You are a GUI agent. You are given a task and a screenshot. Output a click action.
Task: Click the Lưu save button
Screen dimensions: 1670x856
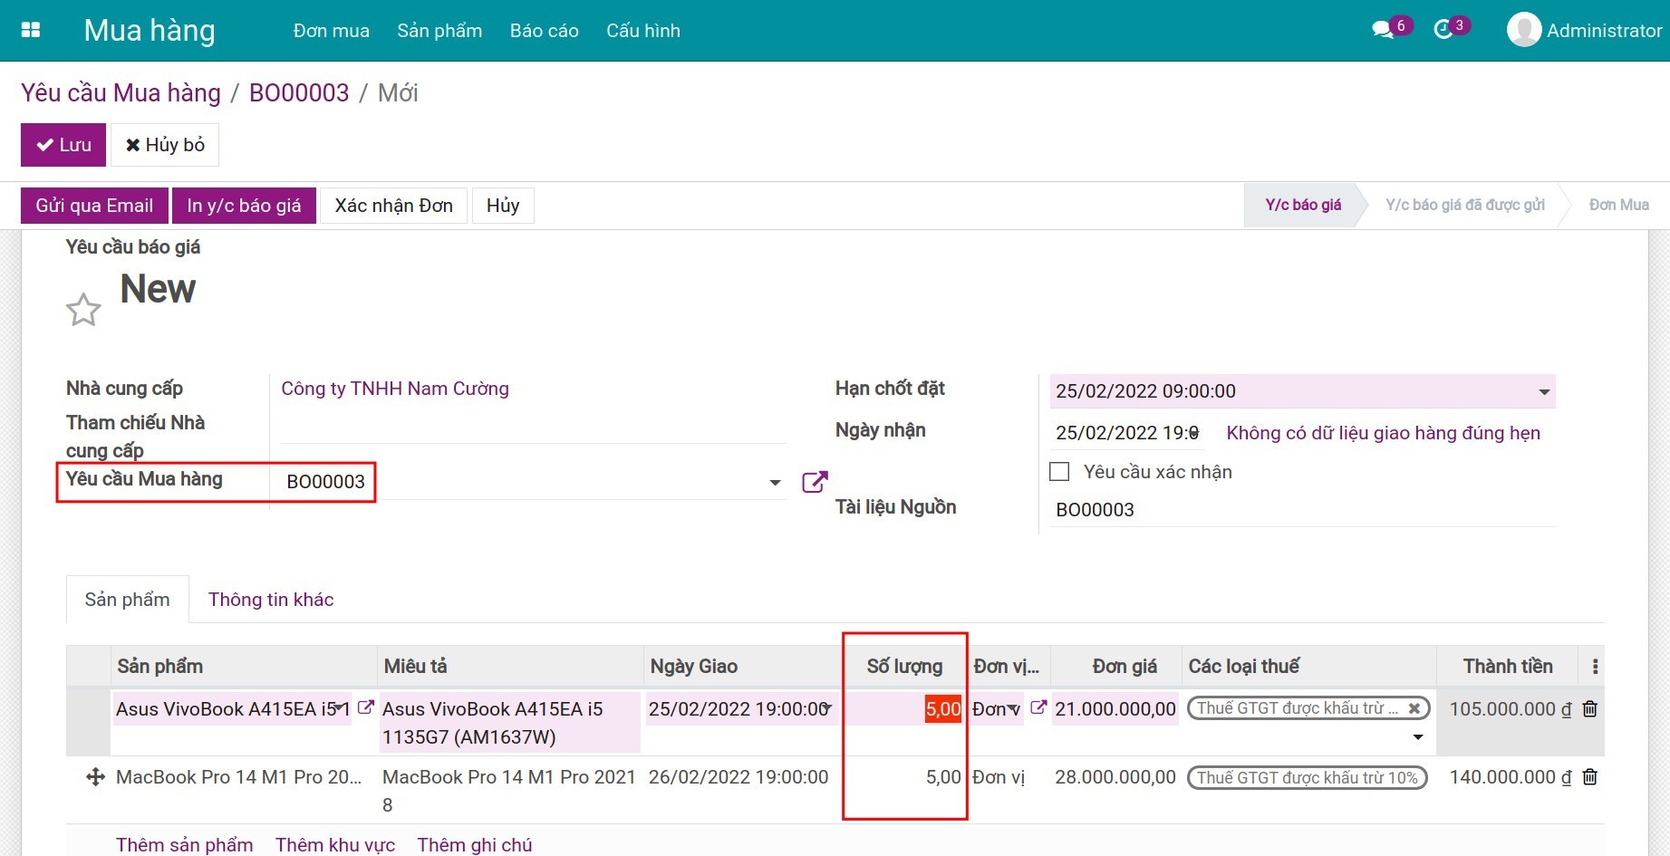[63, 145]
